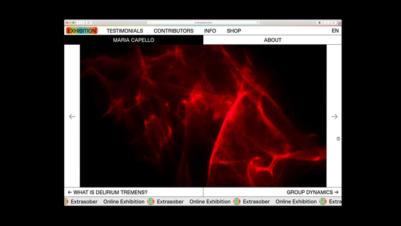Open the TESTIMONIALS page
Viewport: 401px width, 226px height.
coord(125,31)
